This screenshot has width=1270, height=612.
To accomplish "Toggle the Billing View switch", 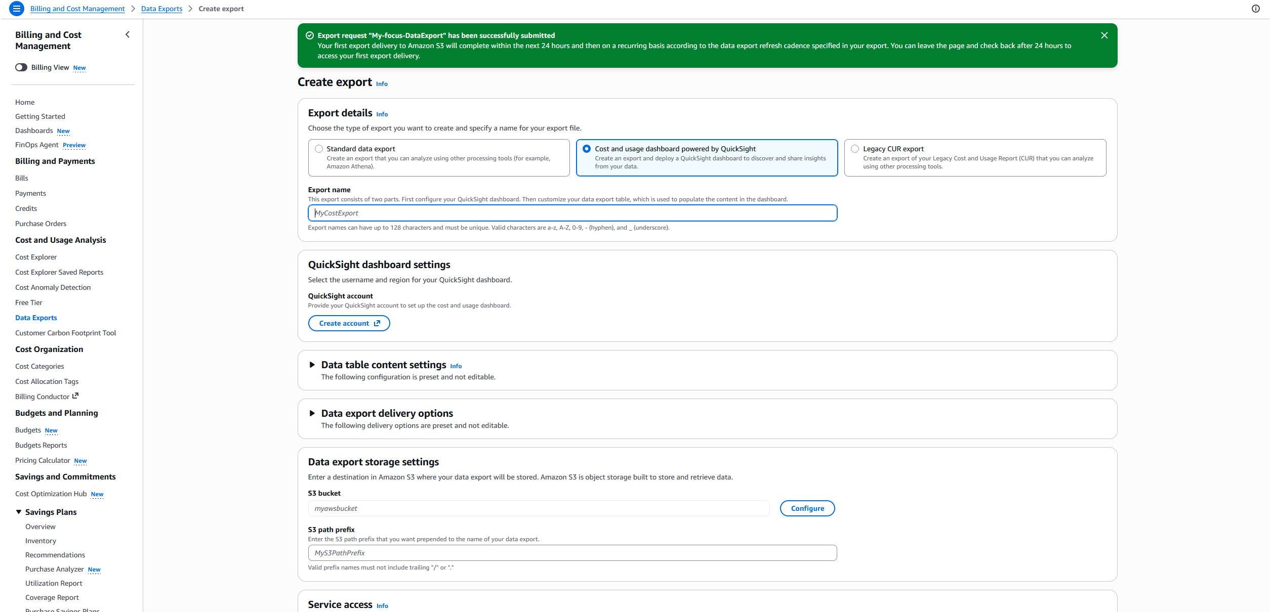I will coord(21,67).
